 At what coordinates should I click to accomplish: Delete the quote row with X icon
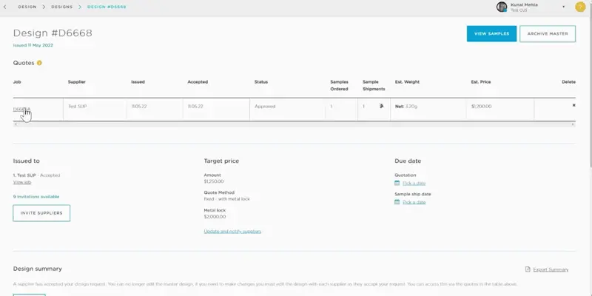(573, 105)
